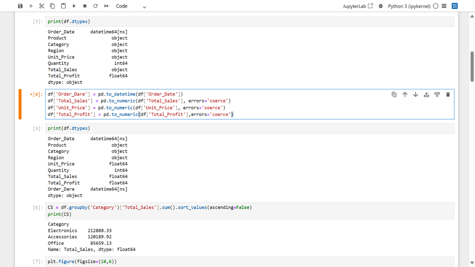Move the active cell down
The height and width of the screenshot is (267, 475).
coord(416,95)
